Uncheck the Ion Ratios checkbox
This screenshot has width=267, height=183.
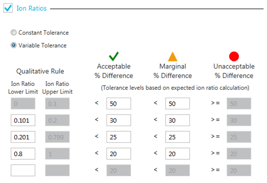(8, 8)
